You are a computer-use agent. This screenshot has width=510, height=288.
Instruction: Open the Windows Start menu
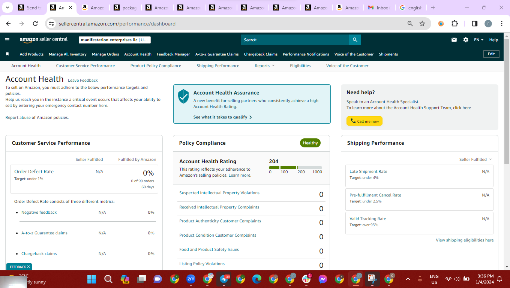pyautogui.click(x=91, y=279)
